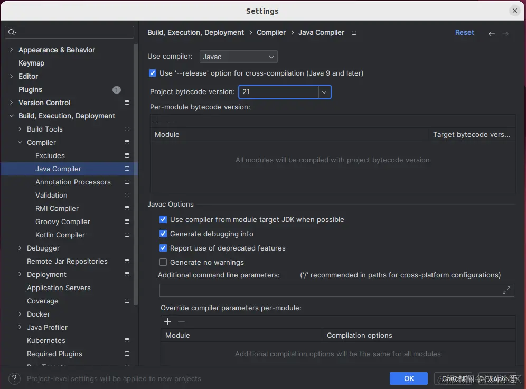Image resolution: width=526 pixels, height=389 pixels.
Task: Expand Appearance & Behavior section
Action: click(x=12, y=50)
